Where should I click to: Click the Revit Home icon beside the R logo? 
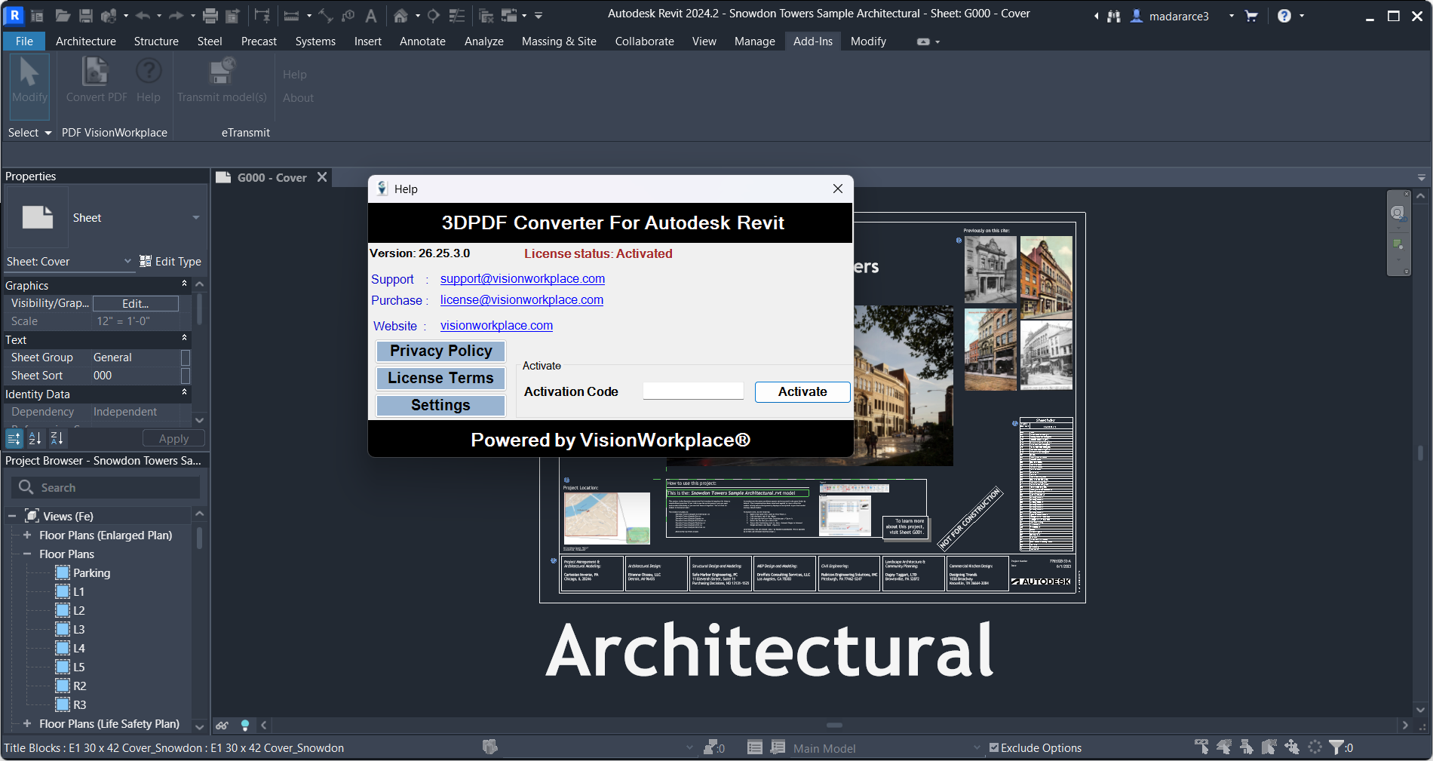36,15
